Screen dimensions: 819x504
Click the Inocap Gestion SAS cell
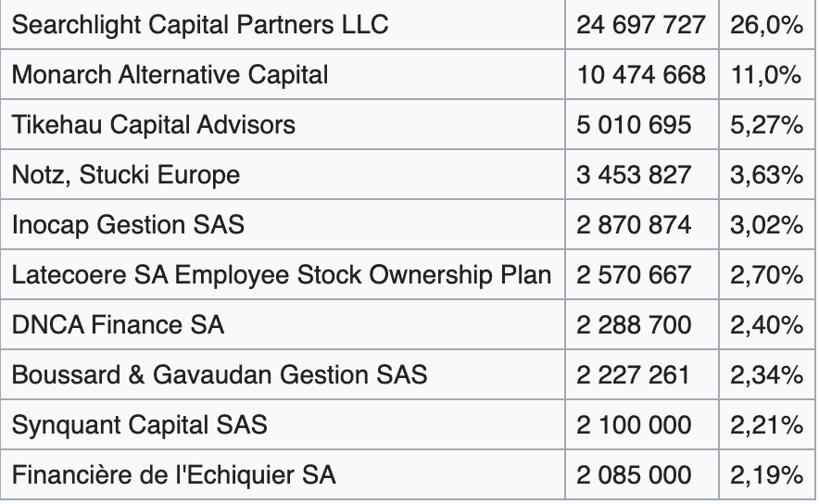click(x=283, y=224)
